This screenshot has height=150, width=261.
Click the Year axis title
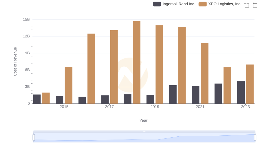point(143,120)
